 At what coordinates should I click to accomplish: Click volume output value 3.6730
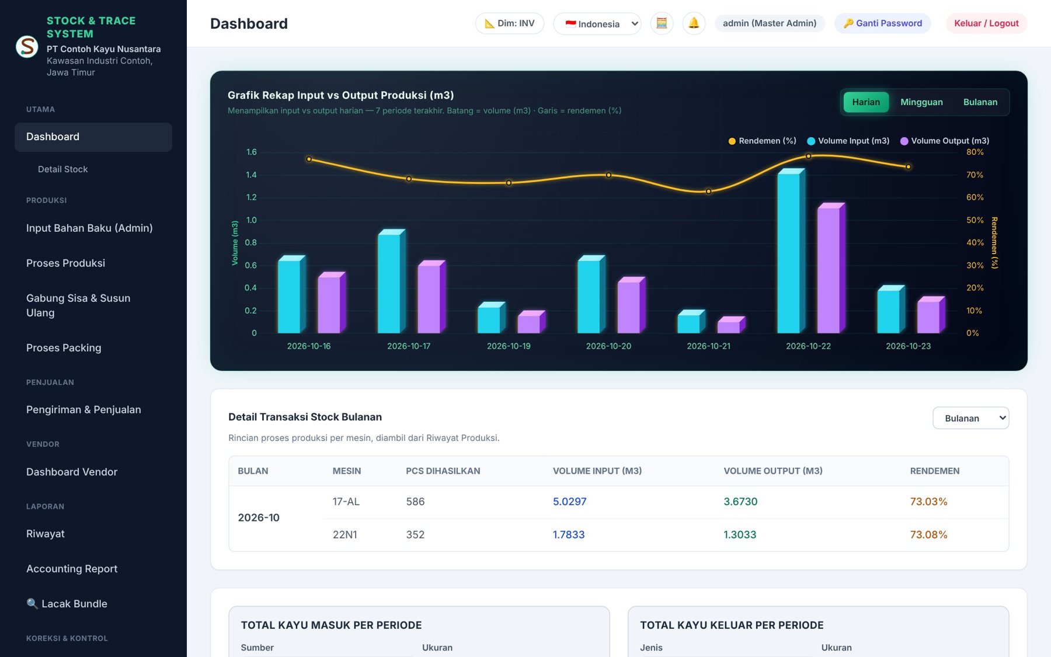pyautogui.click(x=740, y=502)
